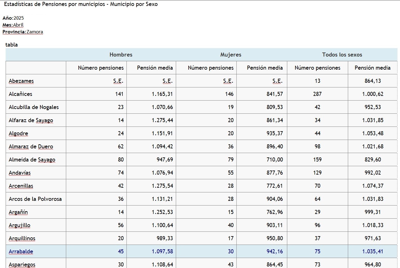The image size is (400, 268).
Task: Click the Arquillinos row label
Action: [22, 238]
